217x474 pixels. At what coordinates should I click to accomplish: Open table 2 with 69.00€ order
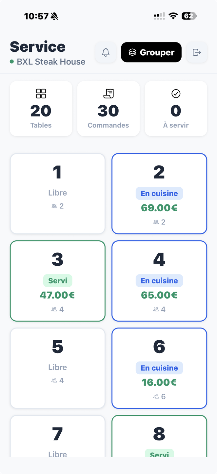[x=159, y=194]
